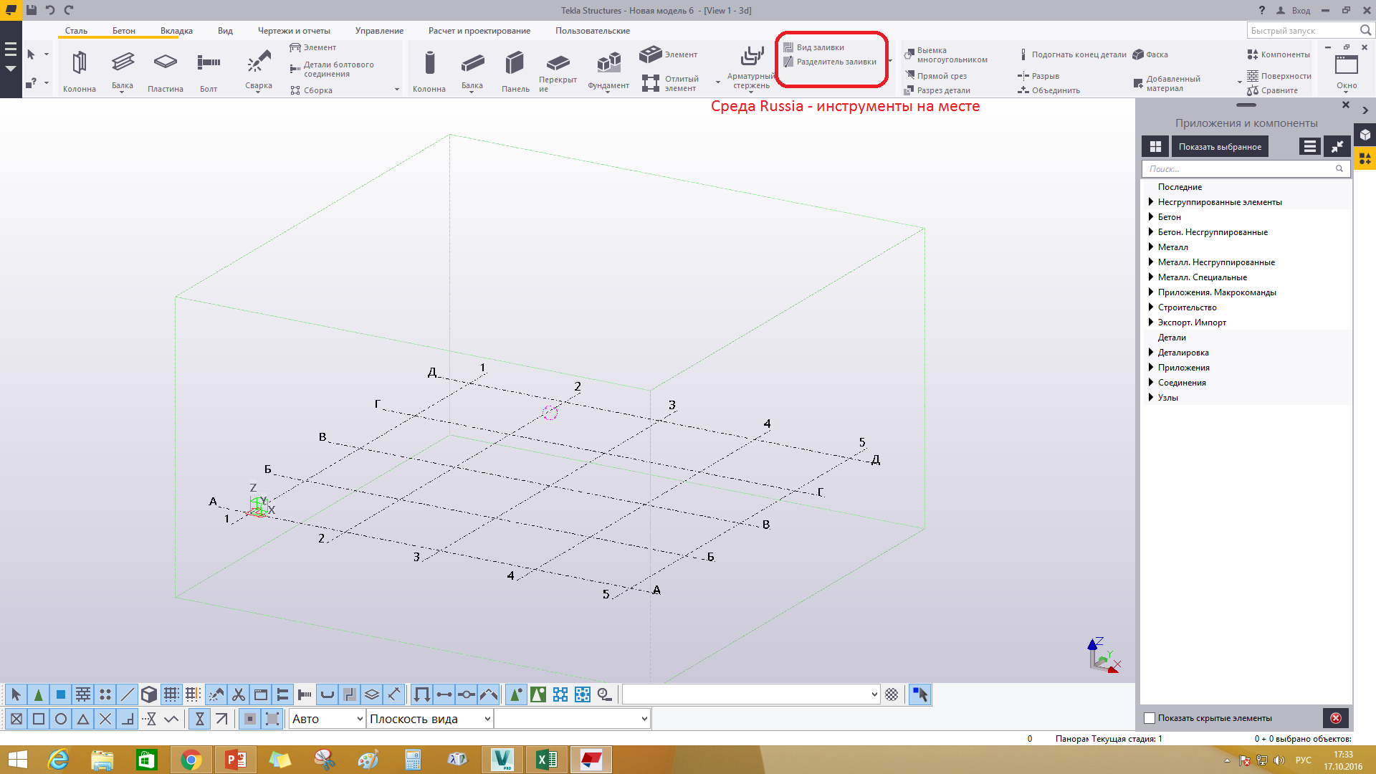Select the steel Колонна tool

click(79, 70)
